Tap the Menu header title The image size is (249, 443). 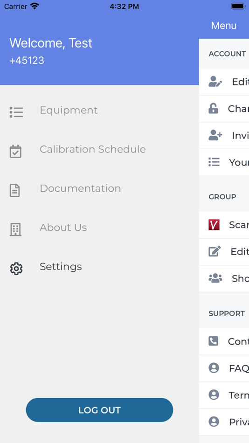point(224,26)
